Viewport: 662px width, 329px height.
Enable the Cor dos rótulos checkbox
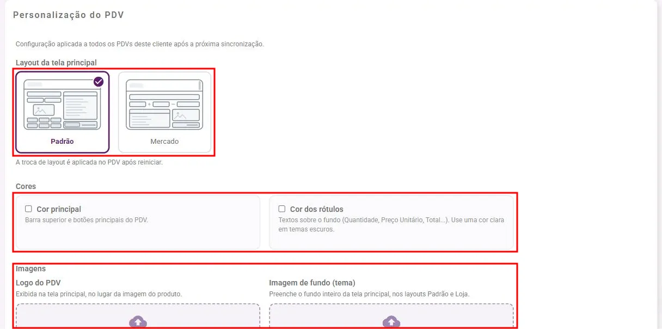(282, 209)
